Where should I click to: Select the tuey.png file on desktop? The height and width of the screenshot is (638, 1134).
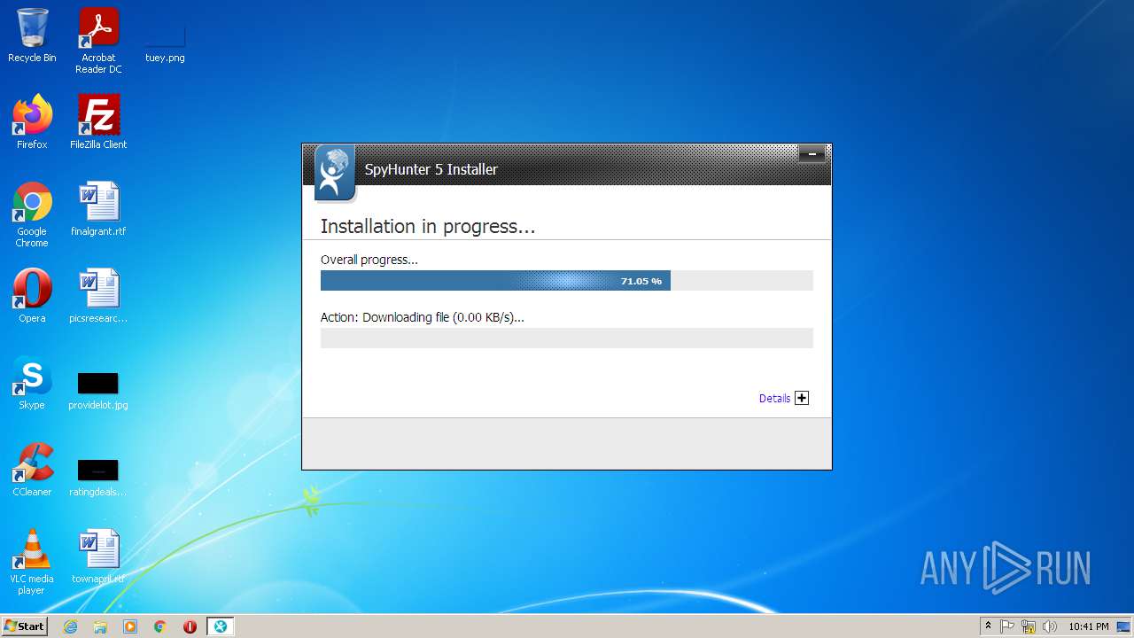(165, 41)
